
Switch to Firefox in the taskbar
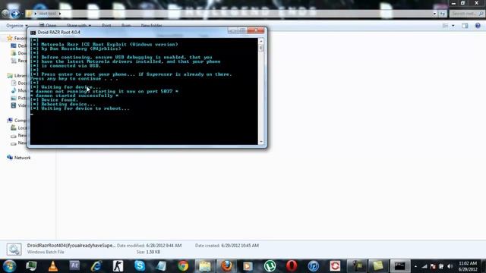click(x=226, y=266)
